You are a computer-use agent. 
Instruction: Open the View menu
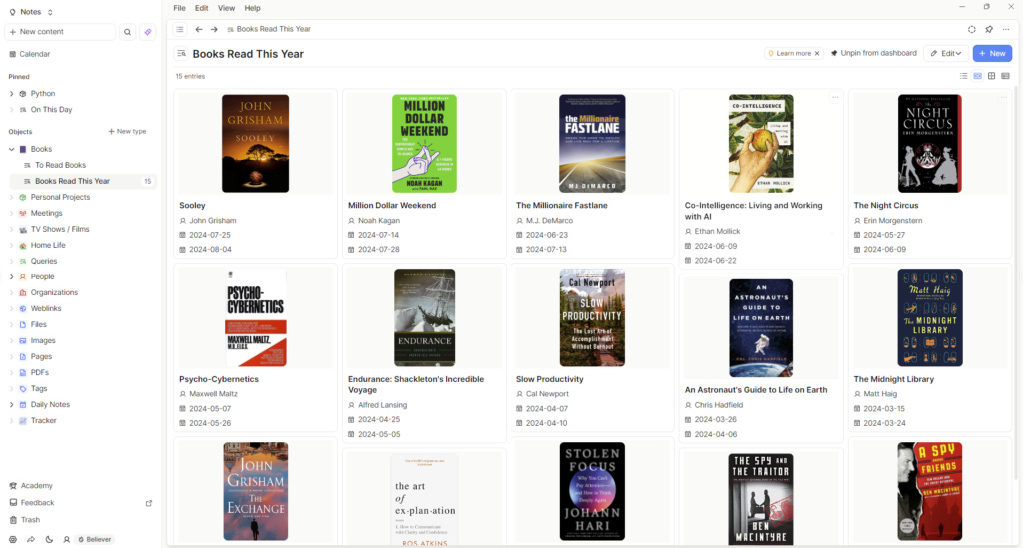point(227,8)
